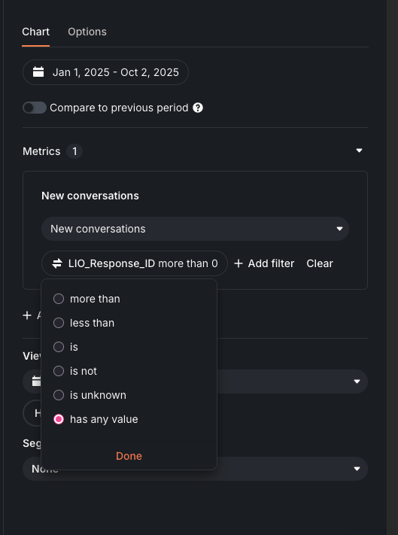Click the help question mark icon

pos(198,108)
